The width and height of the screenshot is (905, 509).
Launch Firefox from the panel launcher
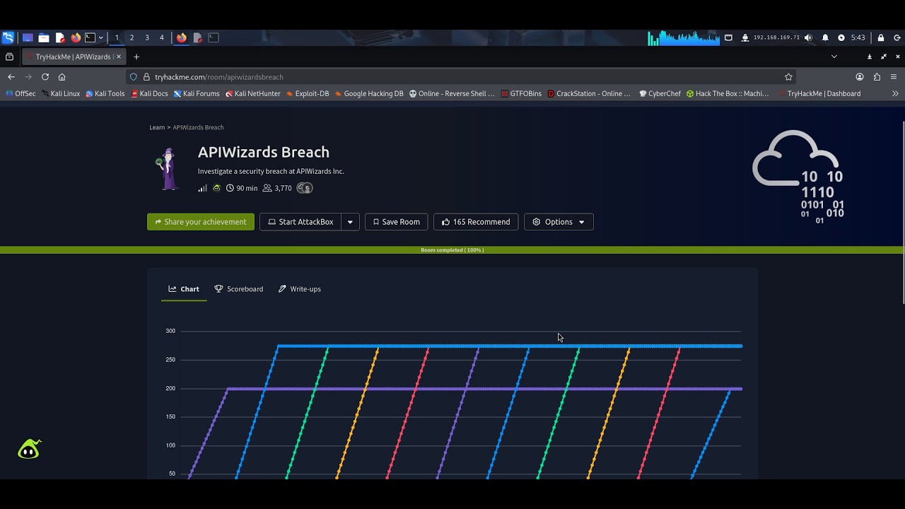(x=76, y=37)
